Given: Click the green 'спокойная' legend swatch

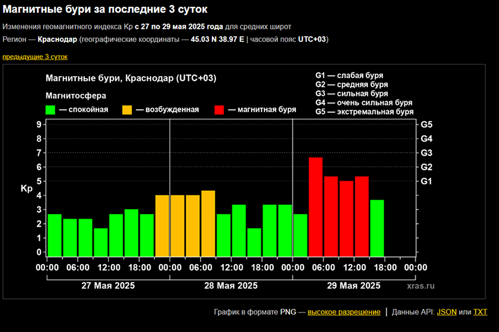Looking at the screenshot, I should pyautogui.click(x=50, y=110).
